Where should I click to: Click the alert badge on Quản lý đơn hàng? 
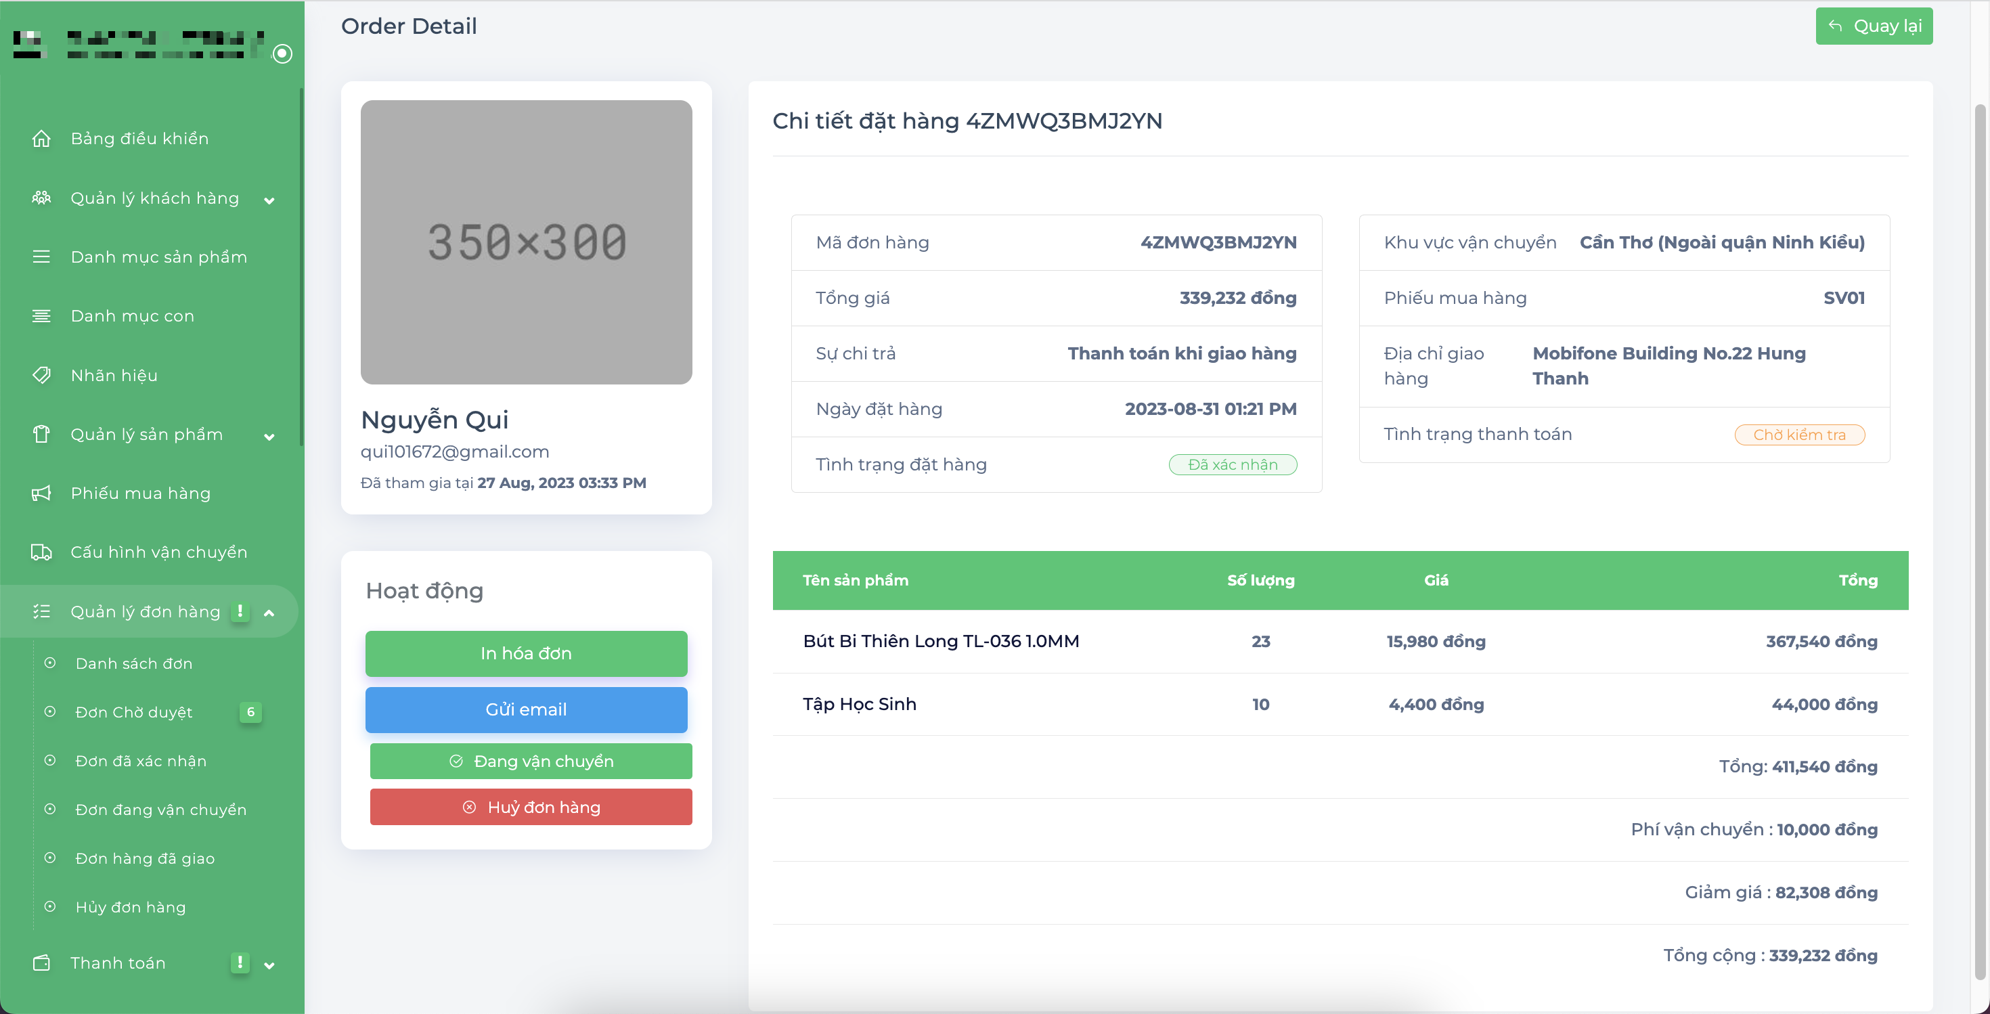click(240, 612)
